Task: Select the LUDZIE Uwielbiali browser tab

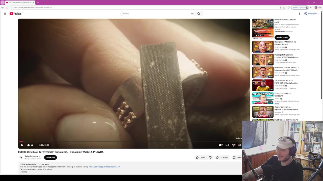Action: click(x=20, y=3)
